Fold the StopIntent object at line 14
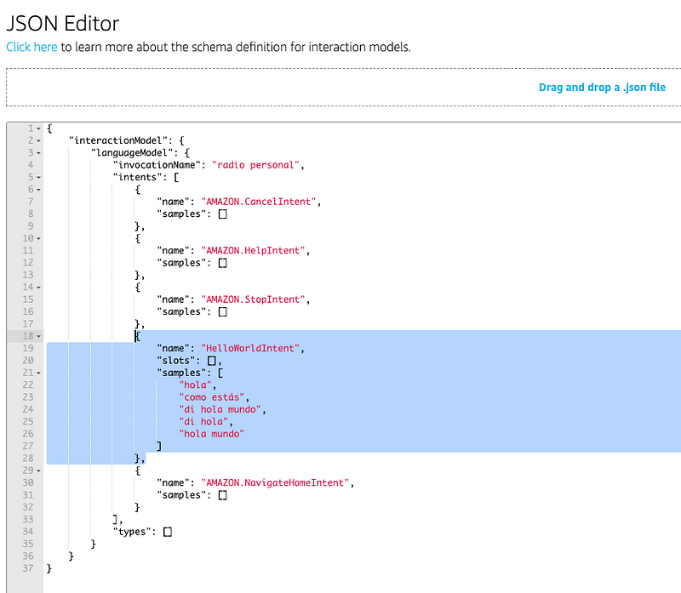 (39, 288)
